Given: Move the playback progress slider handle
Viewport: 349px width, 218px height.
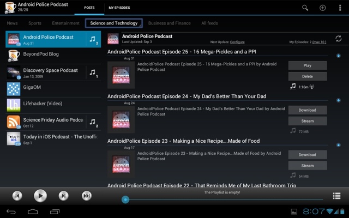Looking at the screenshot, I should (125, 199).
